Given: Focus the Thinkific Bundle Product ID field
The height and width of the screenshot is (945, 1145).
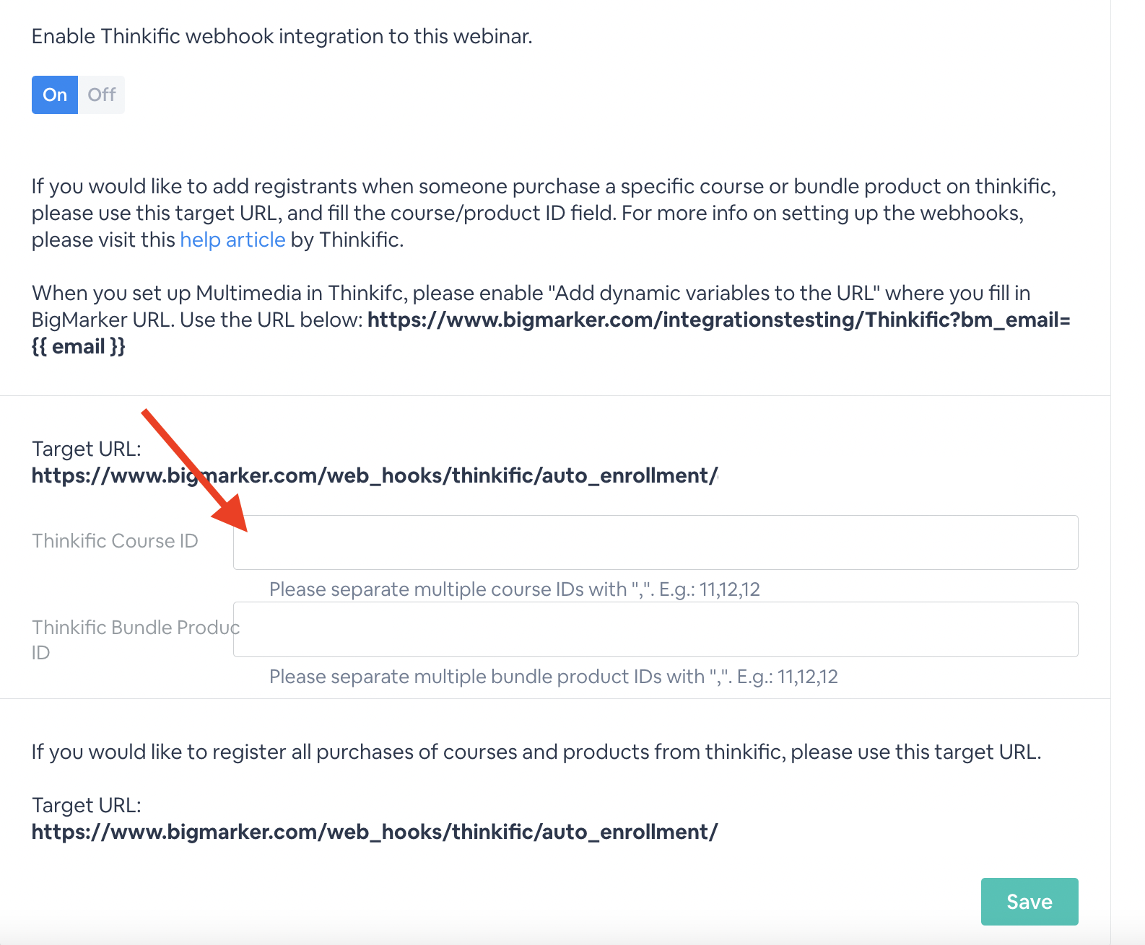Looking at the screenshot, I should click(x=656, y=629).
